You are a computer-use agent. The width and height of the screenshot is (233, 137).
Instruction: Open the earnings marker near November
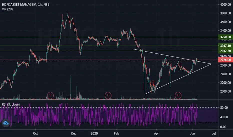pyautogui.click(x=50, y=95)
